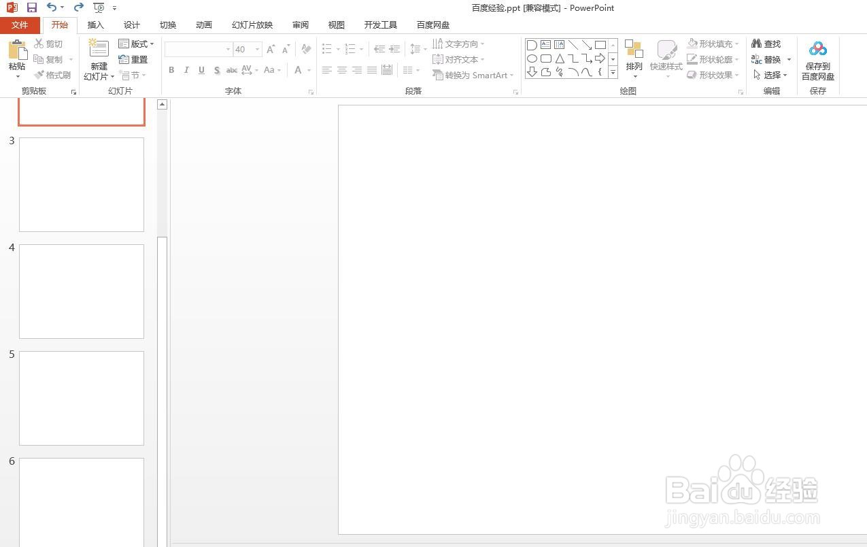Toggle center text alignment
Screen dimensions: 867x547
coord(342,70)
